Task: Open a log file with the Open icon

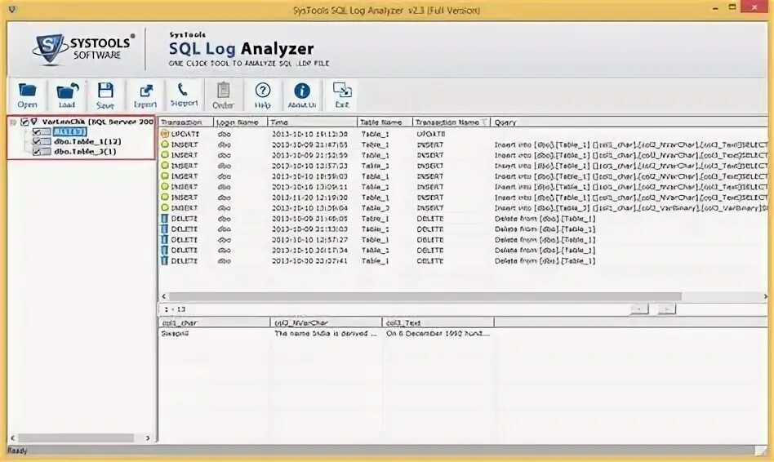Action: 27,95
